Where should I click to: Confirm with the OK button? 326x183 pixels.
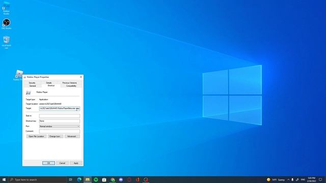click(x=49, y=163)
